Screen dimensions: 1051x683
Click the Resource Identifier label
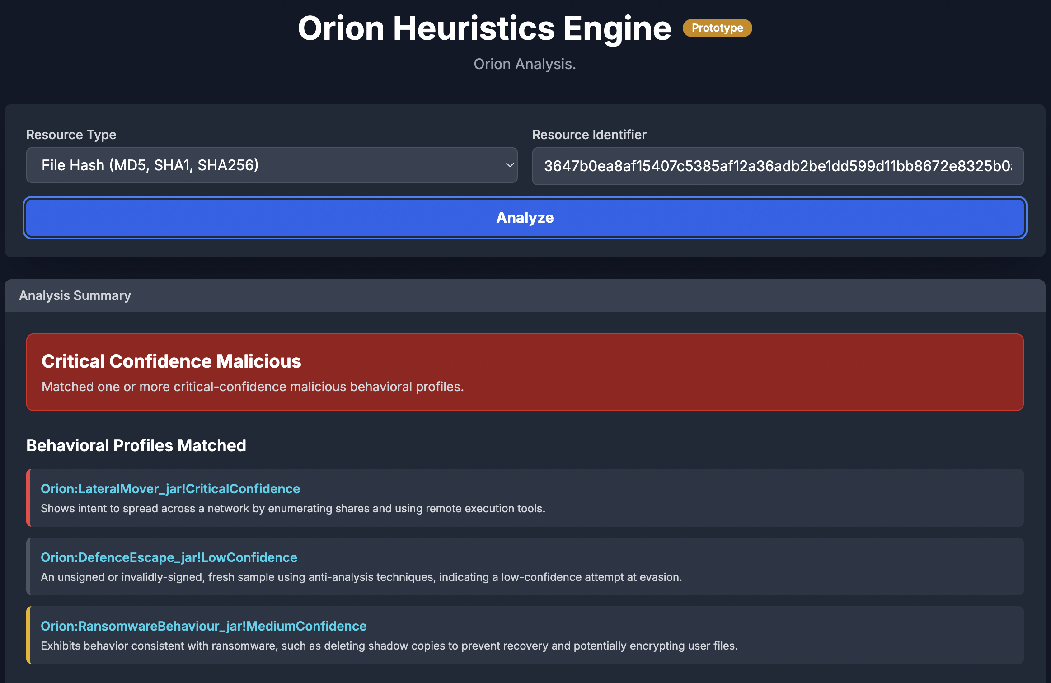coord(589,135)
